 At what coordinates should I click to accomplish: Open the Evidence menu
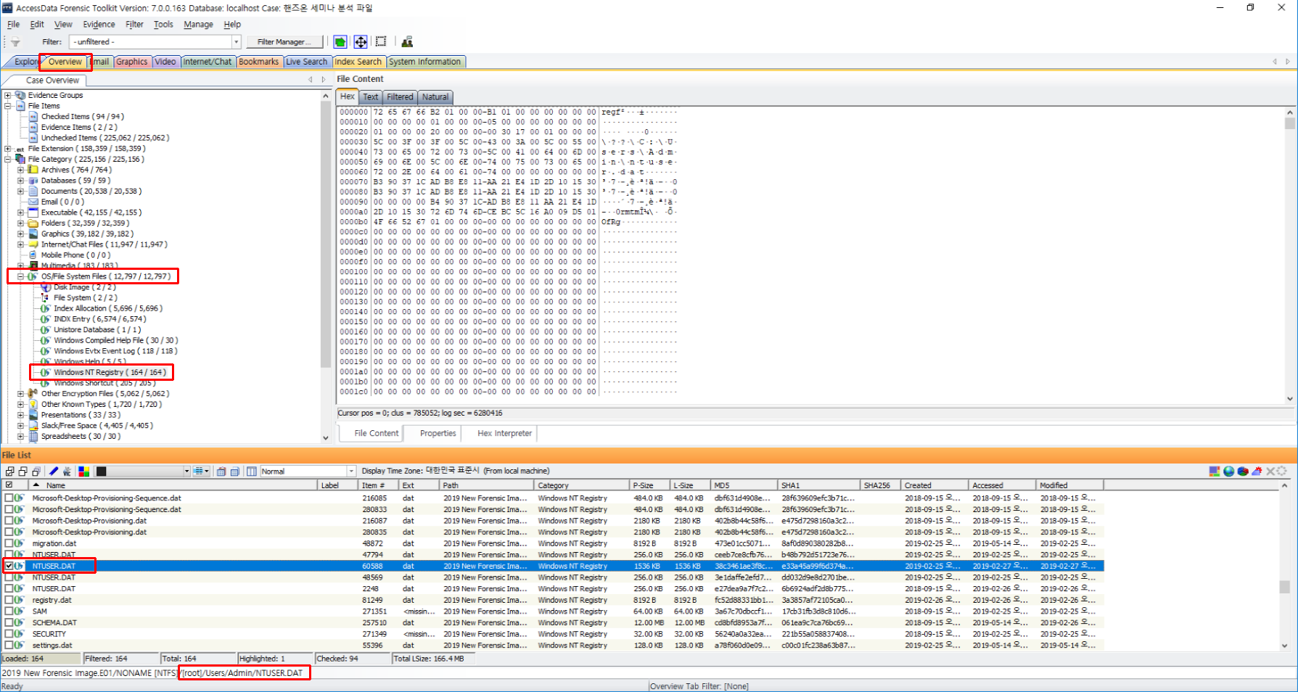(x=99, y=24)
